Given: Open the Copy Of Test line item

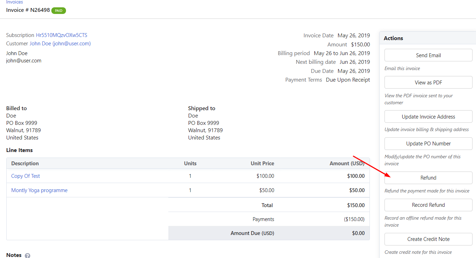Looking at the screenshot, I should (25, 176).
